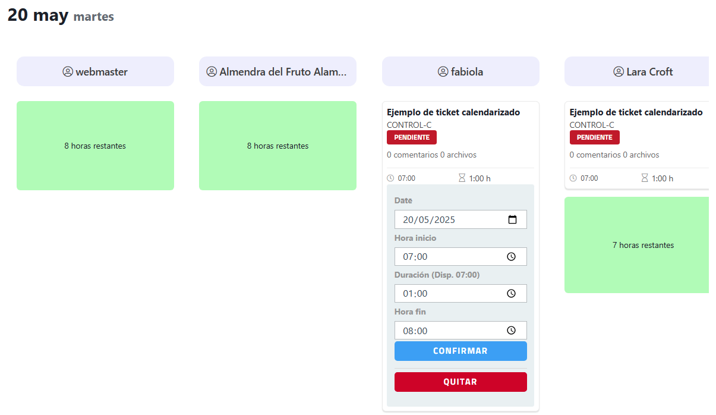
Task: Select webmaster's 8 horas restantes block
Action: pos(95,146)
